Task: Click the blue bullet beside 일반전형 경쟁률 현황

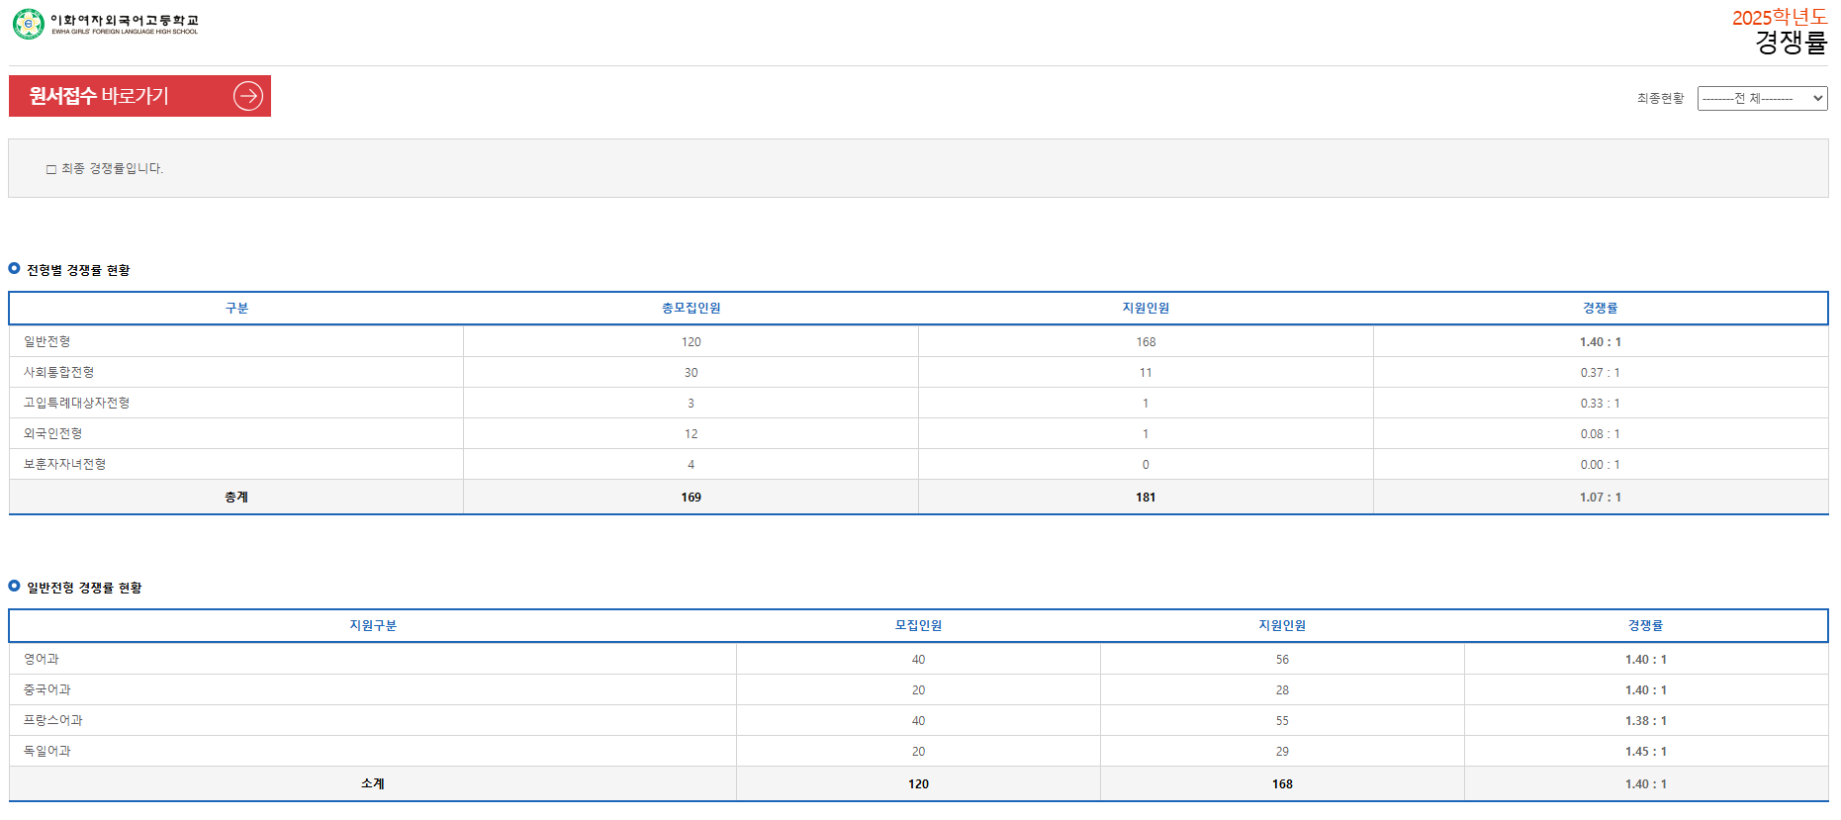Action: point(14,586)
